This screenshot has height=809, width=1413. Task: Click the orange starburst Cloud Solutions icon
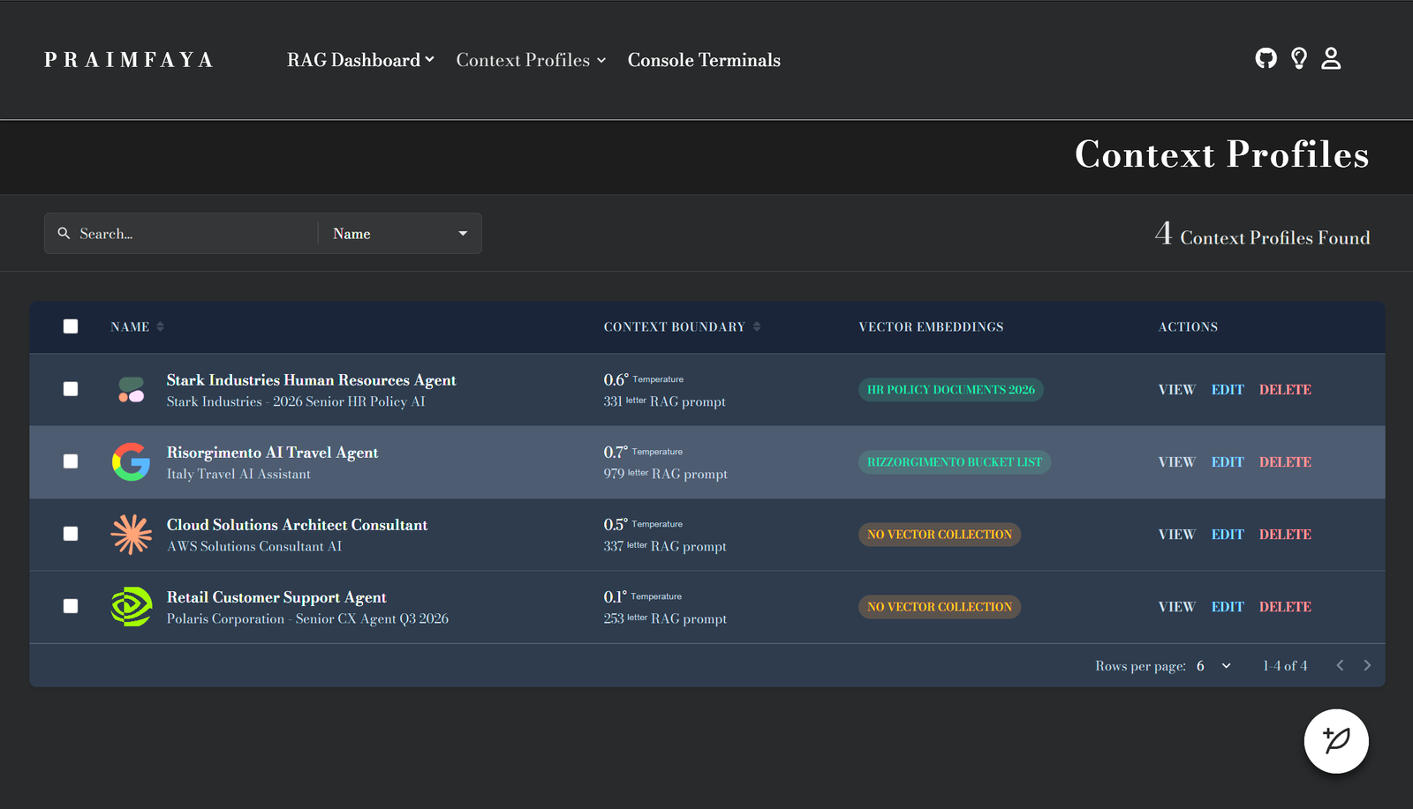131,535
